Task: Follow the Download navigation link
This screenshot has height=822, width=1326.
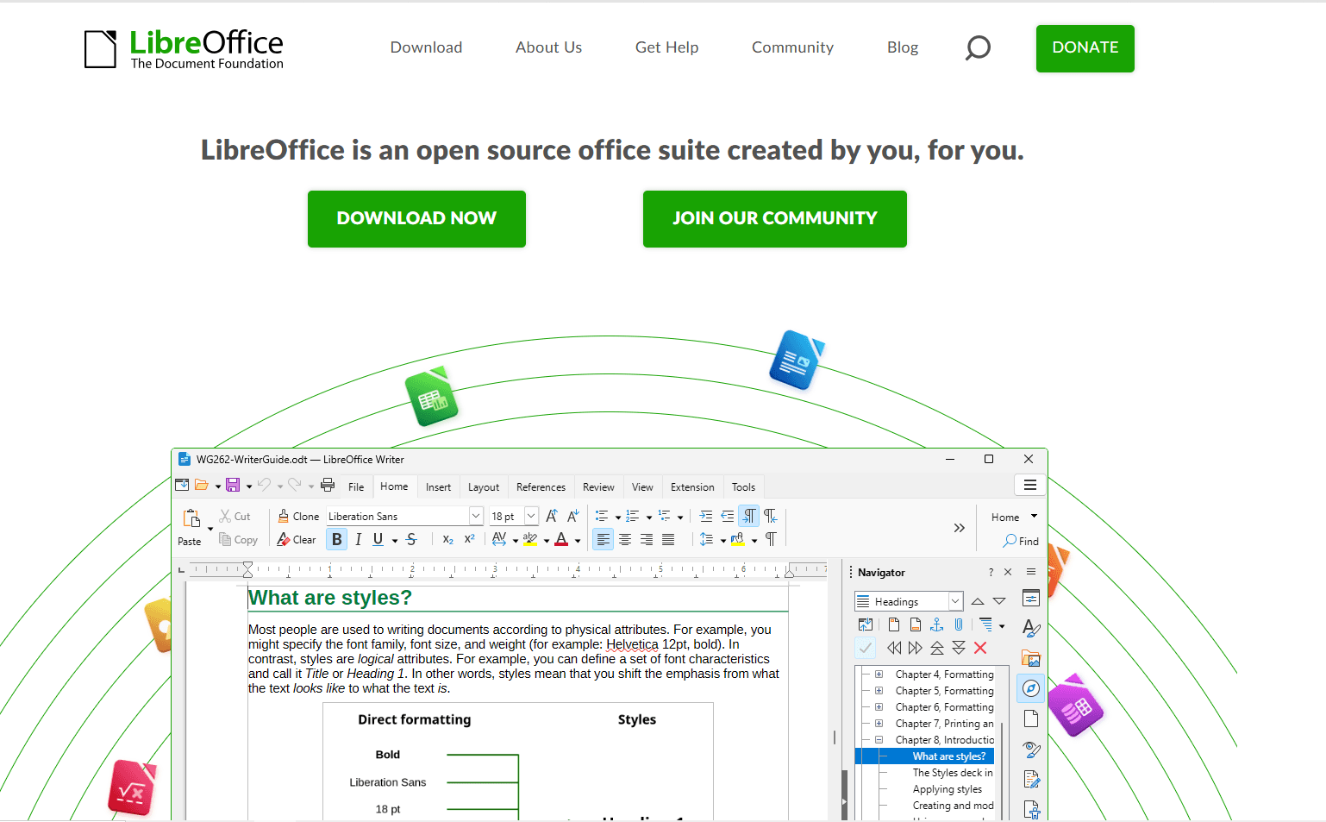Action: [x=426, y=47]
